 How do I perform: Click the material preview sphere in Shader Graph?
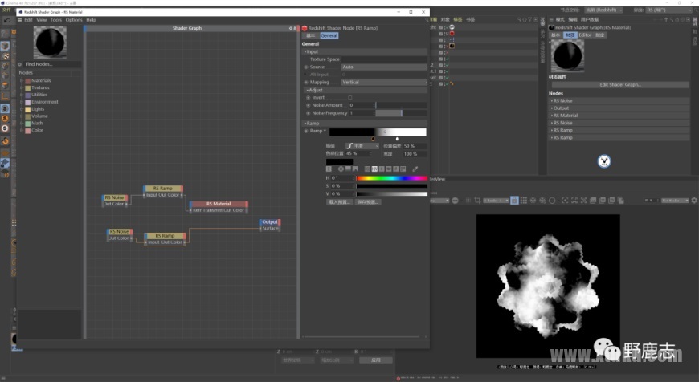[50, 43]
